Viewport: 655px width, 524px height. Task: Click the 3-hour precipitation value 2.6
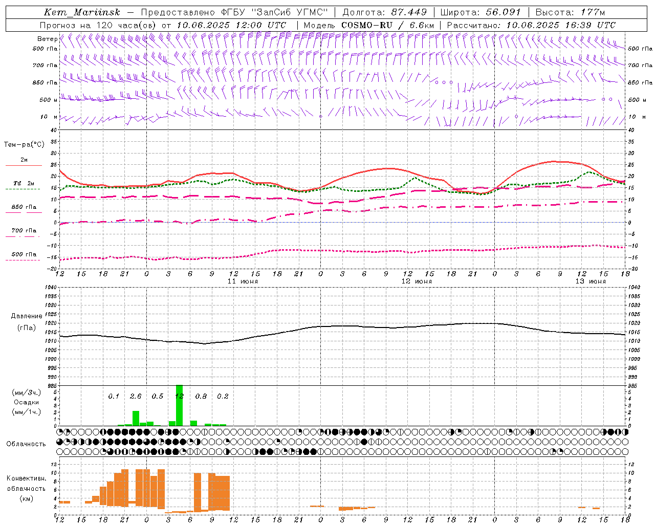coord(136,396)
